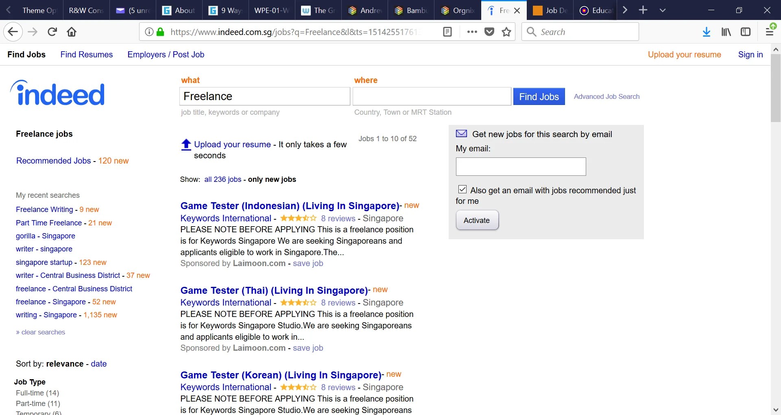Navigate to home page via home icon
The height and width of the screenshot is (415, 781).
(x=72, y=32)
